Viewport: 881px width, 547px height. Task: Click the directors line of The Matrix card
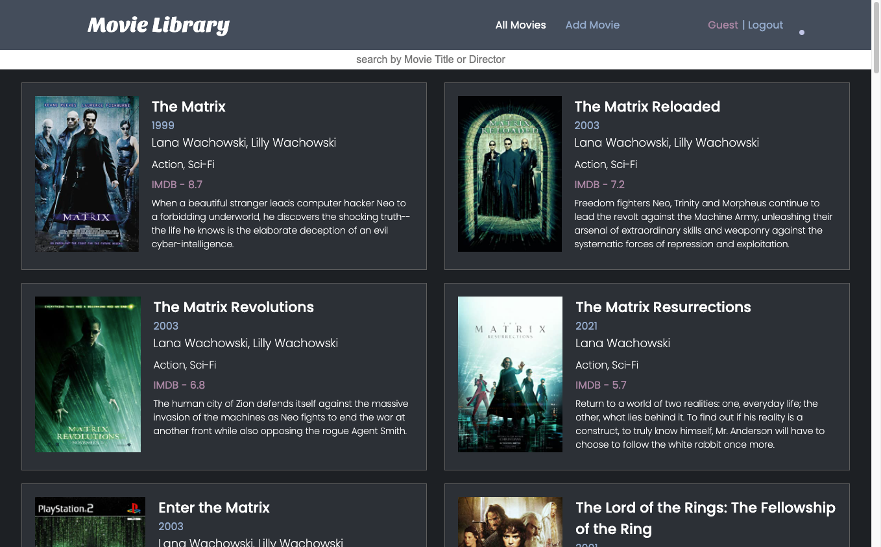(x=244, y=143)
